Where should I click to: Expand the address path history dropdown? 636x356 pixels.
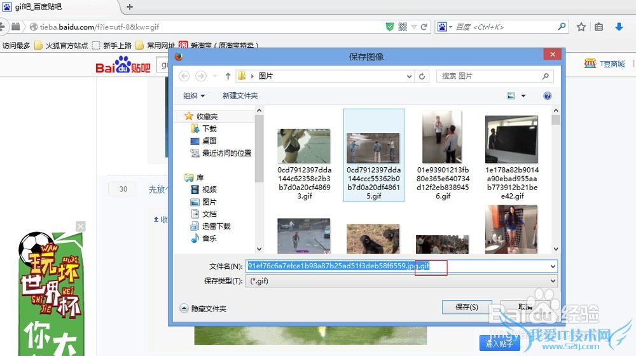pyautogui.click(x=409, y=76)
